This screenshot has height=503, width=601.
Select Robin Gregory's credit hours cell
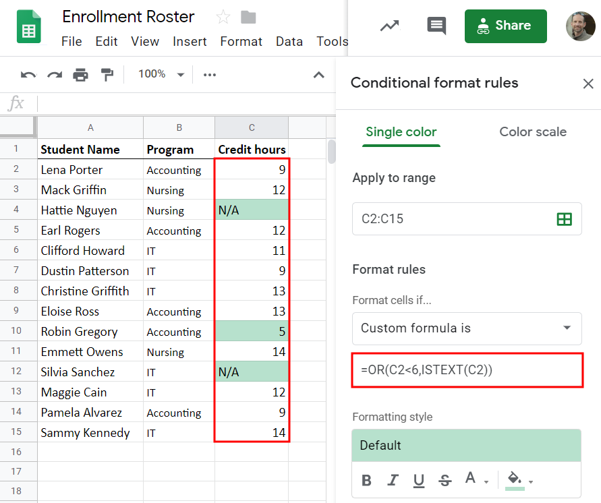pos(252,331)
